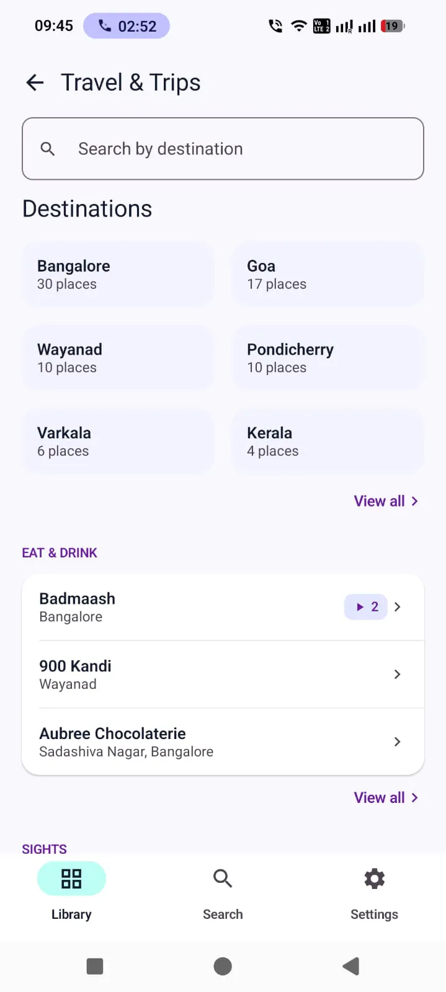The height and width of the screenshot is (992, 446).
Task: View all Eat & Drink places
Action: click(x=386, y=797)
